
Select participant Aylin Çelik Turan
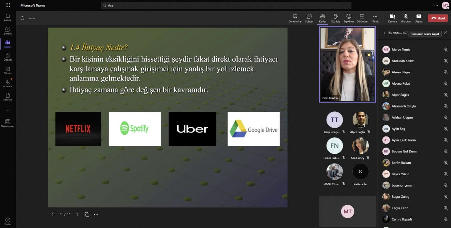(414, 140)
